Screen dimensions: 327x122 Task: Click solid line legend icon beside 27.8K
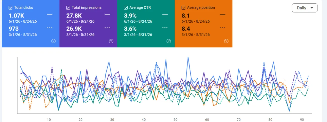point(107,15)
